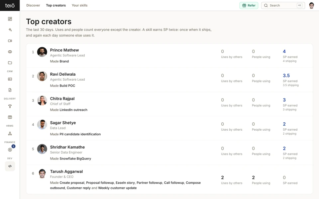Open the Weekly customer update skill
The width and height of the screenshot is (319, 199).
pos(117,188)
